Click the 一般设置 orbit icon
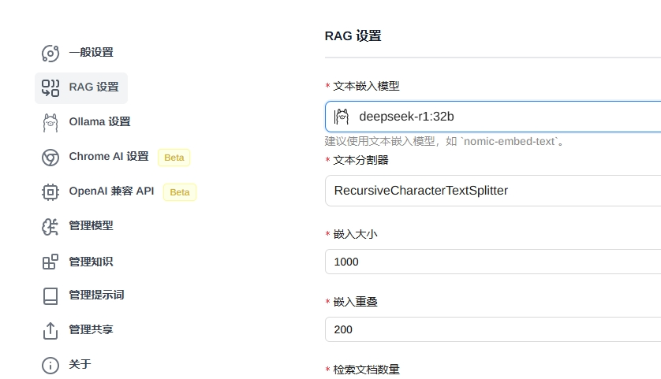Screen dimensions: 661x379 (50, 53)
